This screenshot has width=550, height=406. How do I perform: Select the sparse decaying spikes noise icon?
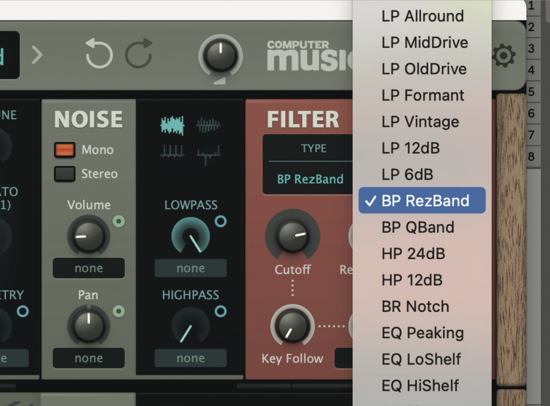click(x=208, y=153)
